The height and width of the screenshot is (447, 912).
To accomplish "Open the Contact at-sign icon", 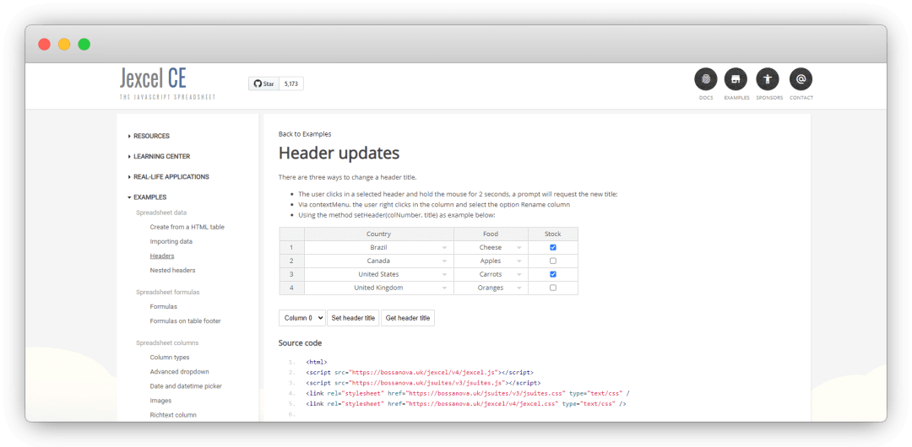I will pyautogui.click(x=801, y=79).
